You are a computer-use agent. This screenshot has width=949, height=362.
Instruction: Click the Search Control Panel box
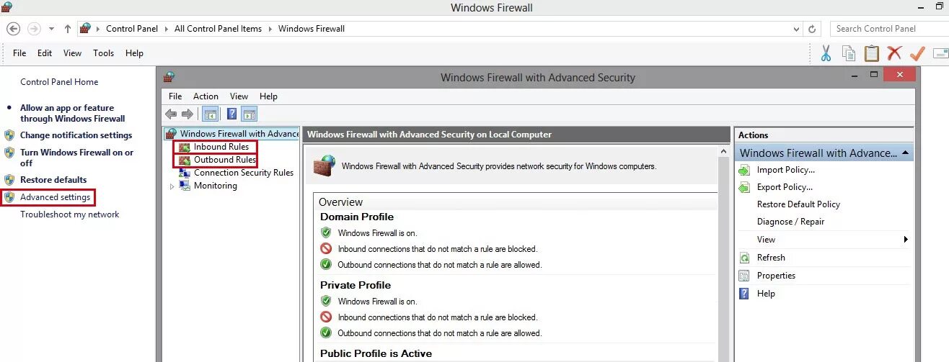click(887, 29)
